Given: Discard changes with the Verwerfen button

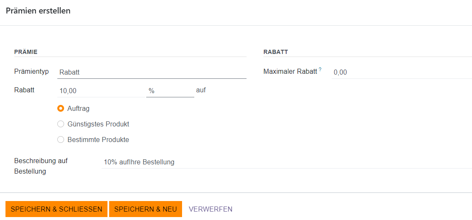Looking at the screenshot, I should [x=210, y=209].
